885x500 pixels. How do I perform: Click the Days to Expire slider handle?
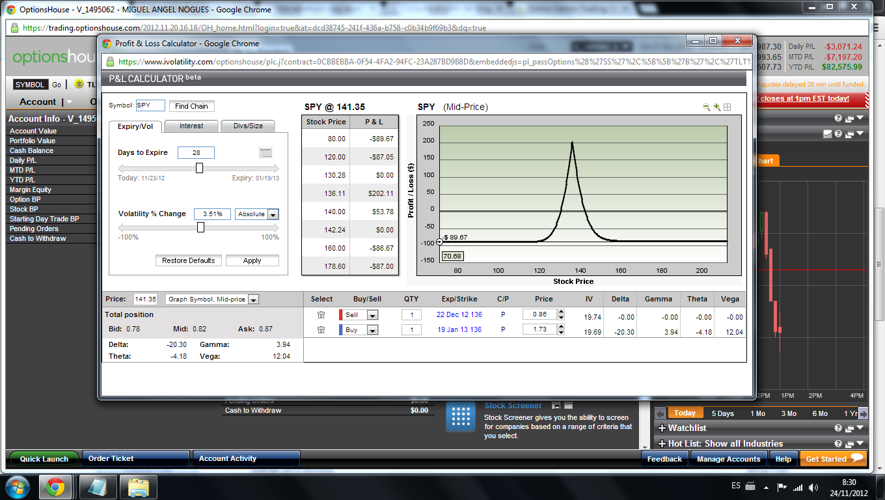coord(199,168)
